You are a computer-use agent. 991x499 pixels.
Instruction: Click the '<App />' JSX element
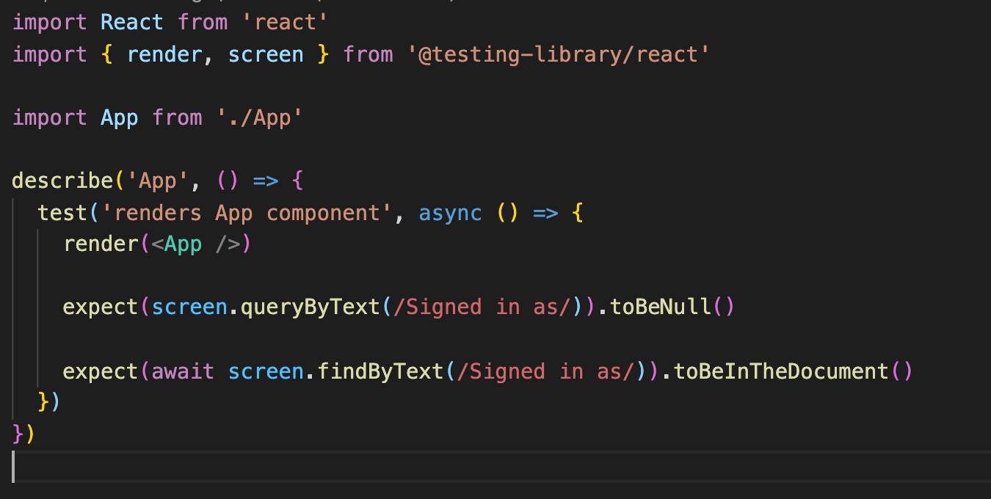197,244
